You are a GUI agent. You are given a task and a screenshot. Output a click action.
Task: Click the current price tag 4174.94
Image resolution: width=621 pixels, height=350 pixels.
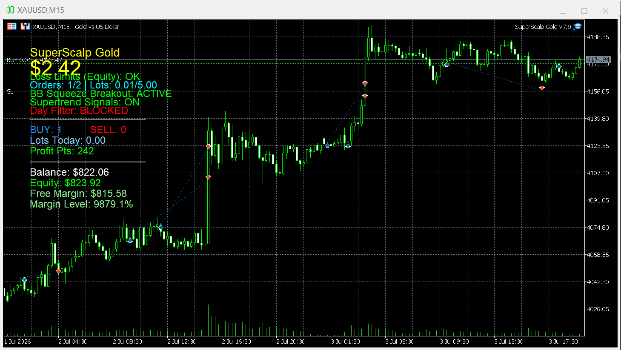coord(598,60)
